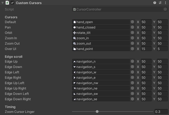The width and height of the screenshot is (169, 115).
Task: Edit Default cursor hotspot X value
Action: pyautogui.click(x=146, y=22)
